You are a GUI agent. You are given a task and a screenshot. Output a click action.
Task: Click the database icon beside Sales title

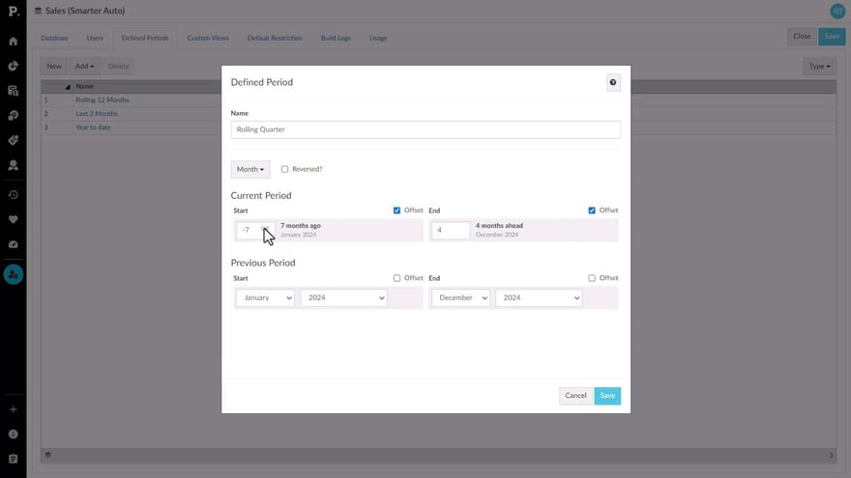click(38, 11)
